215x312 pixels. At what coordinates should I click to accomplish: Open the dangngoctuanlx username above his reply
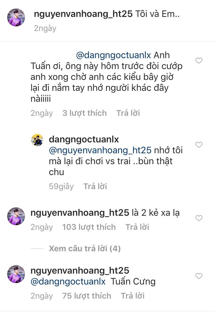pyautogui.click(x=84, y=140)
